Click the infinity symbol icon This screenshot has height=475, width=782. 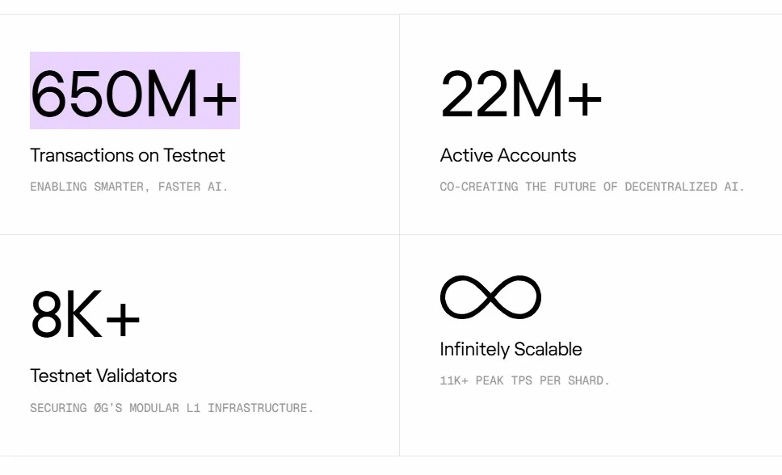point(490,297)
